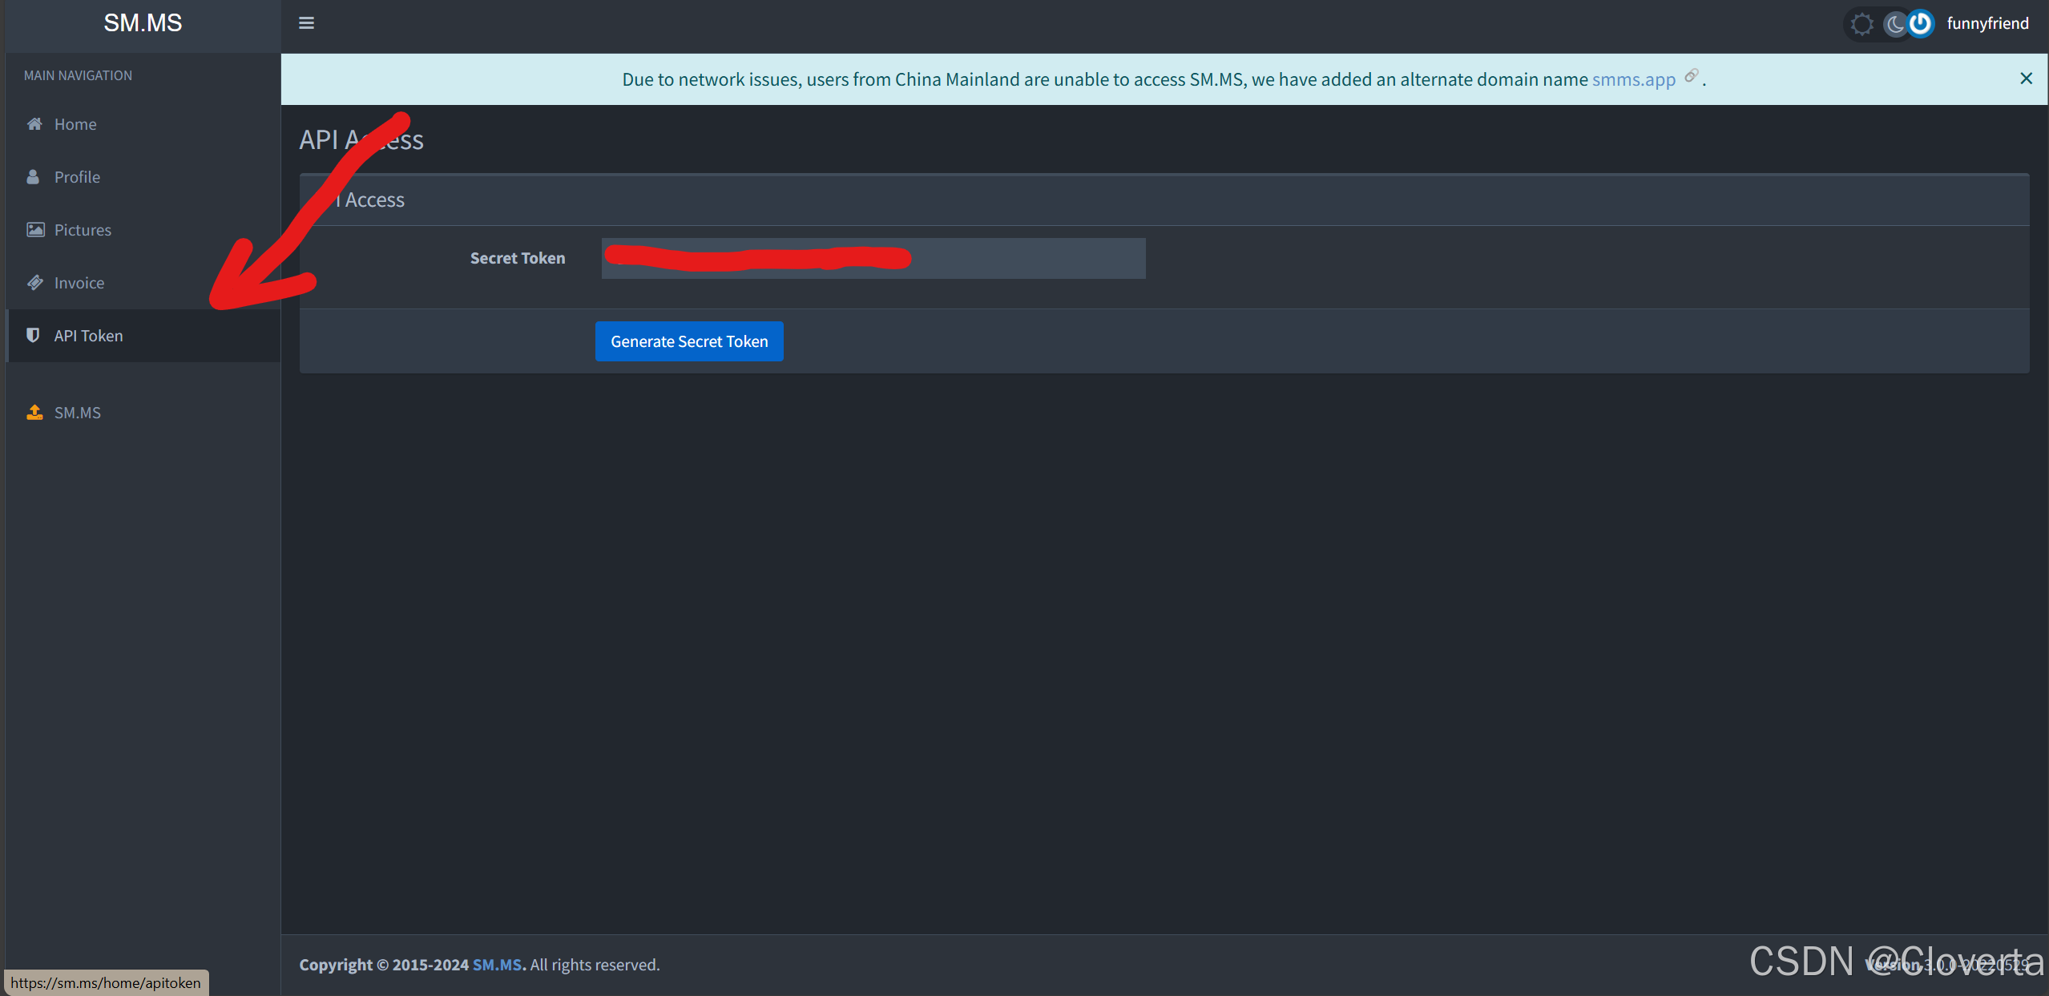Screen dimensions: 2049x996
Task: Switch to light mode sun icon
Action: (x=1861, y=24)
